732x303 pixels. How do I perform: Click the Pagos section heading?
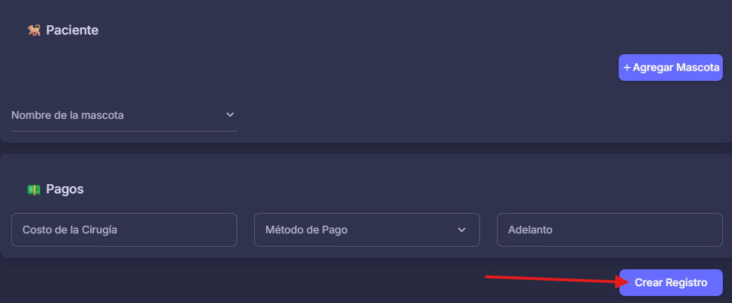pos(65,189)
